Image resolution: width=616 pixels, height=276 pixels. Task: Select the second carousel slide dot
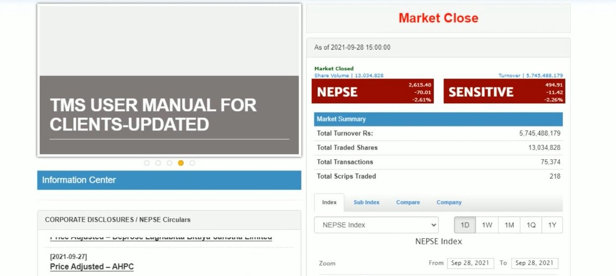click(x=158, y=163)
